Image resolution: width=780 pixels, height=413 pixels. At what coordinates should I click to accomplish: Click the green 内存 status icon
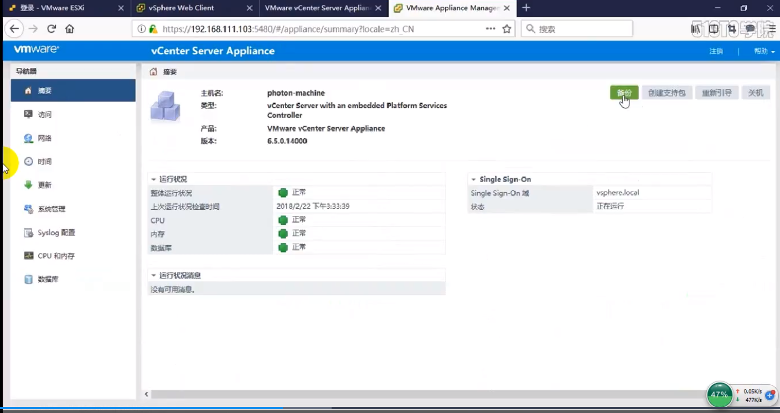283,234
